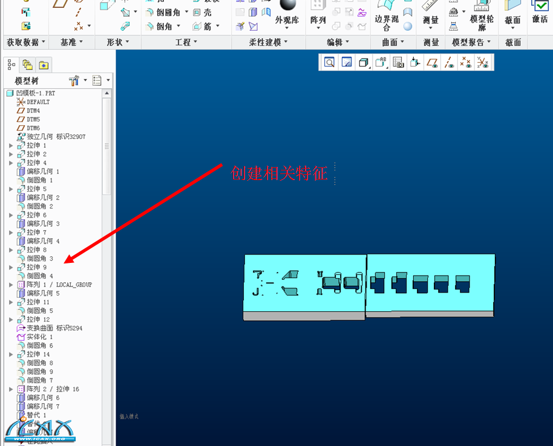The width and height of the screenshot is (553, 446).
Task: Click the flexible modeling triangle-frame icon
Action: point(254,27)
